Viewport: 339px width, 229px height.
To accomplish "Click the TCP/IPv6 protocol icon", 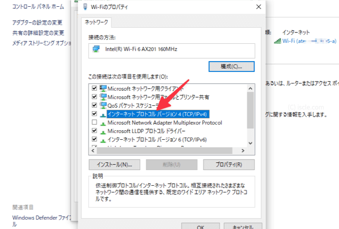I will tap(103, 140).
